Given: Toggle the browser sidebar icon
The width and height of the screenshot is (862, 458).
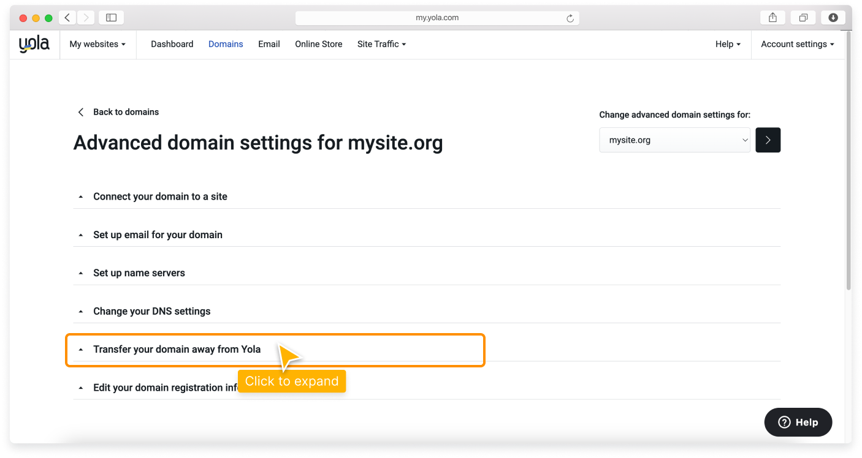Looking at the screenshot, I should [x=111, y=17].
